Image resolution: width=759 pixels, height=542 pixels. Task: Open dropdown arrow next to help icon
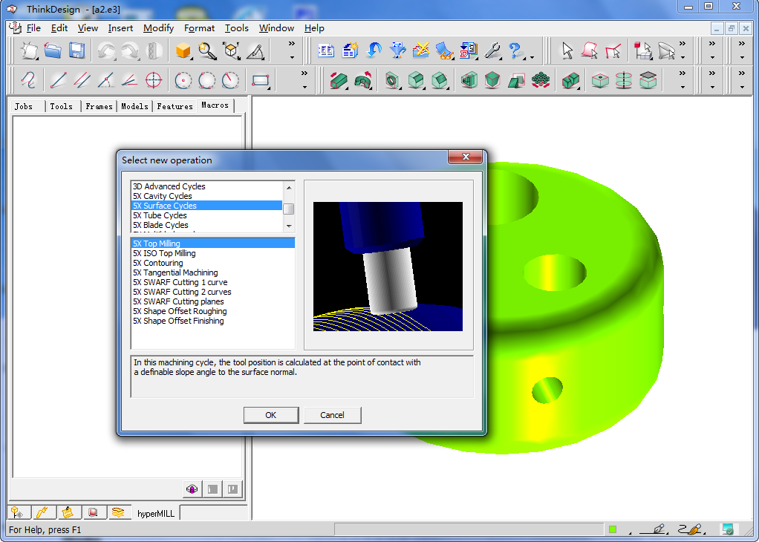(x=532, y=58)
